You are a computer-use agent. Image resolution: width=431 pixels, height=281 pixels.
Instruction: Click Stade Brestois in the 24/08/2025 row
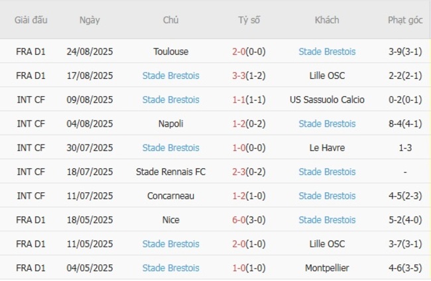pos(327,52)
